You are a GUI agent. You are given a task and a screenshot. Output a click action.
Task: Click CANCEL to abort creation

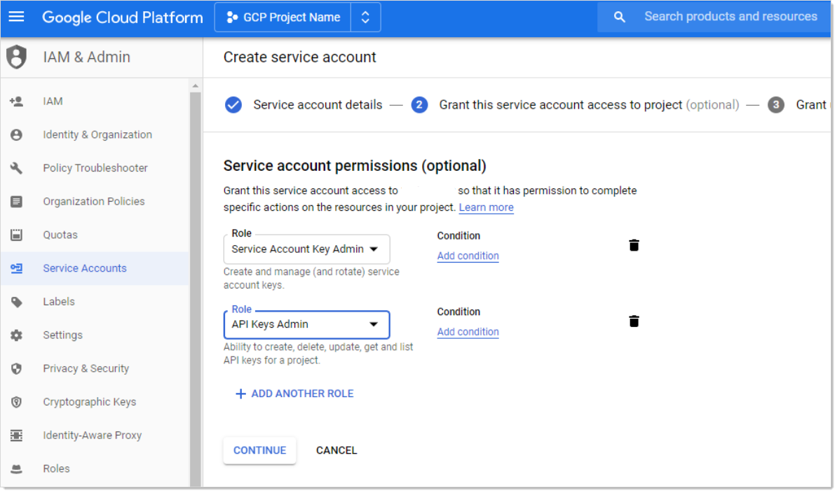336,450
